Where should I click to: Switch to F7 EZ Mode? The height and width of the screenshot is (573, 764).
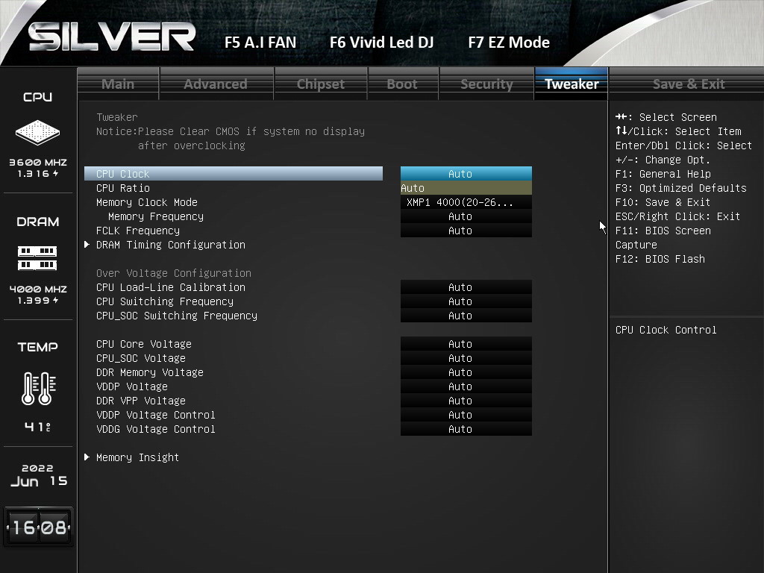509,43
